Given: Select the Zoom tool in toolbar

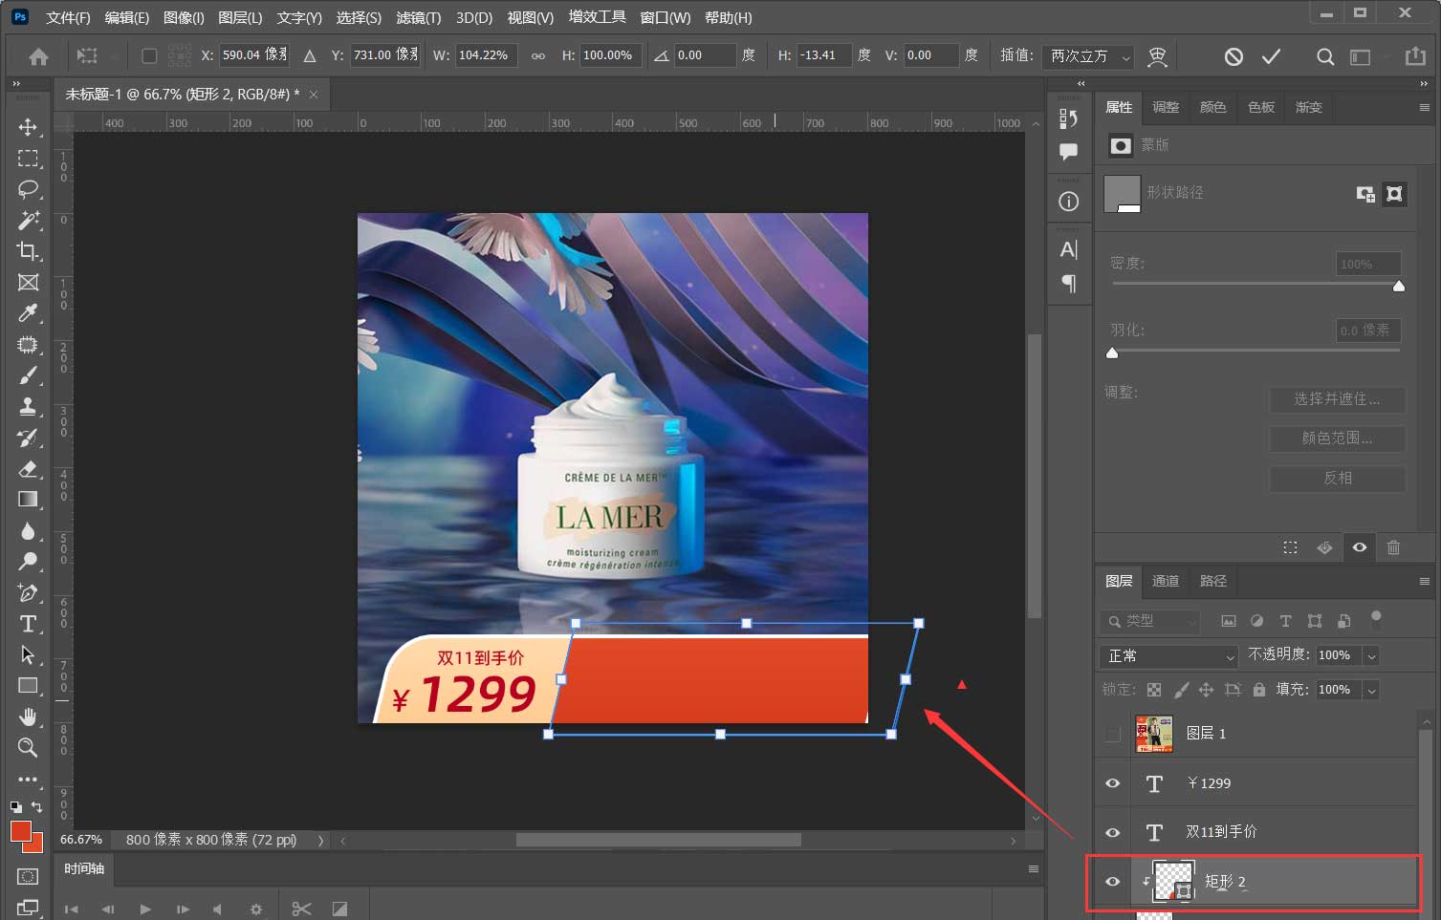Looking at the screenshot, I should pyautogui.click(x=28, y=747).
